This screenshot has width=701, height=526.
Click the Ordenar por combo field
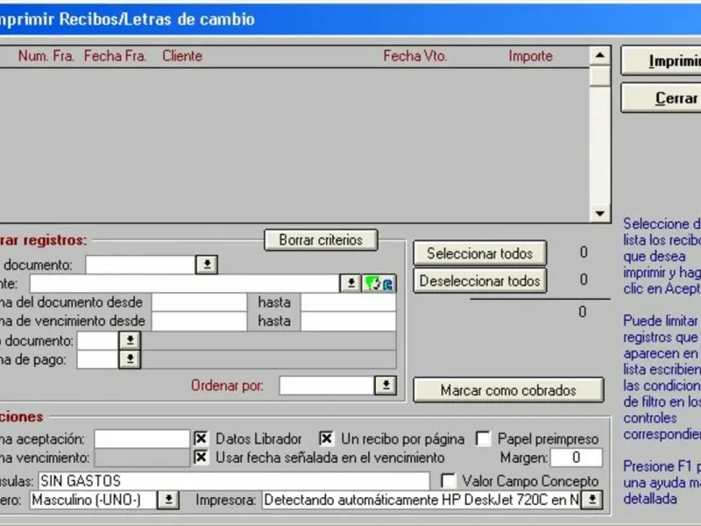pyautogui.click(x=327, y=385)
